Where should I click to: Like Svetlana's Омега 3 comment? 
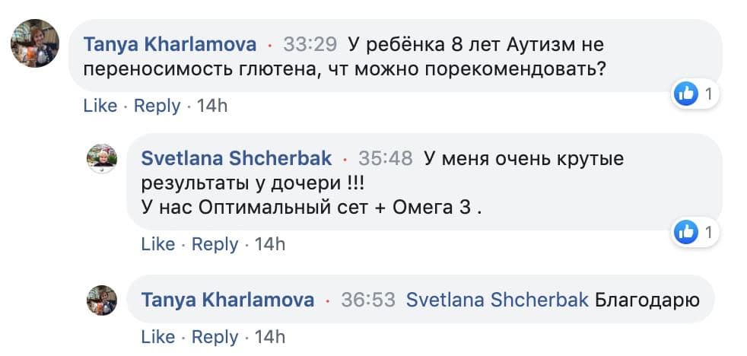point(157,244)
